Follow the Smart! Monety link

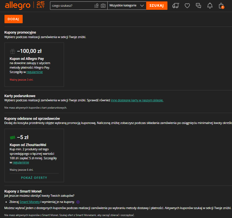30,202
